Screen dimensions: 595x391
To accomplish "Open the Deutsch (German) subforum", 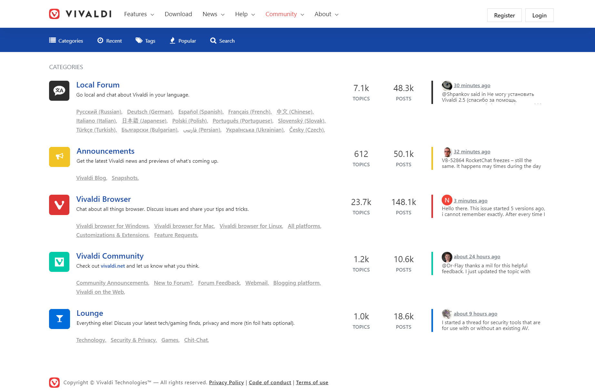I will click(150, 112).
